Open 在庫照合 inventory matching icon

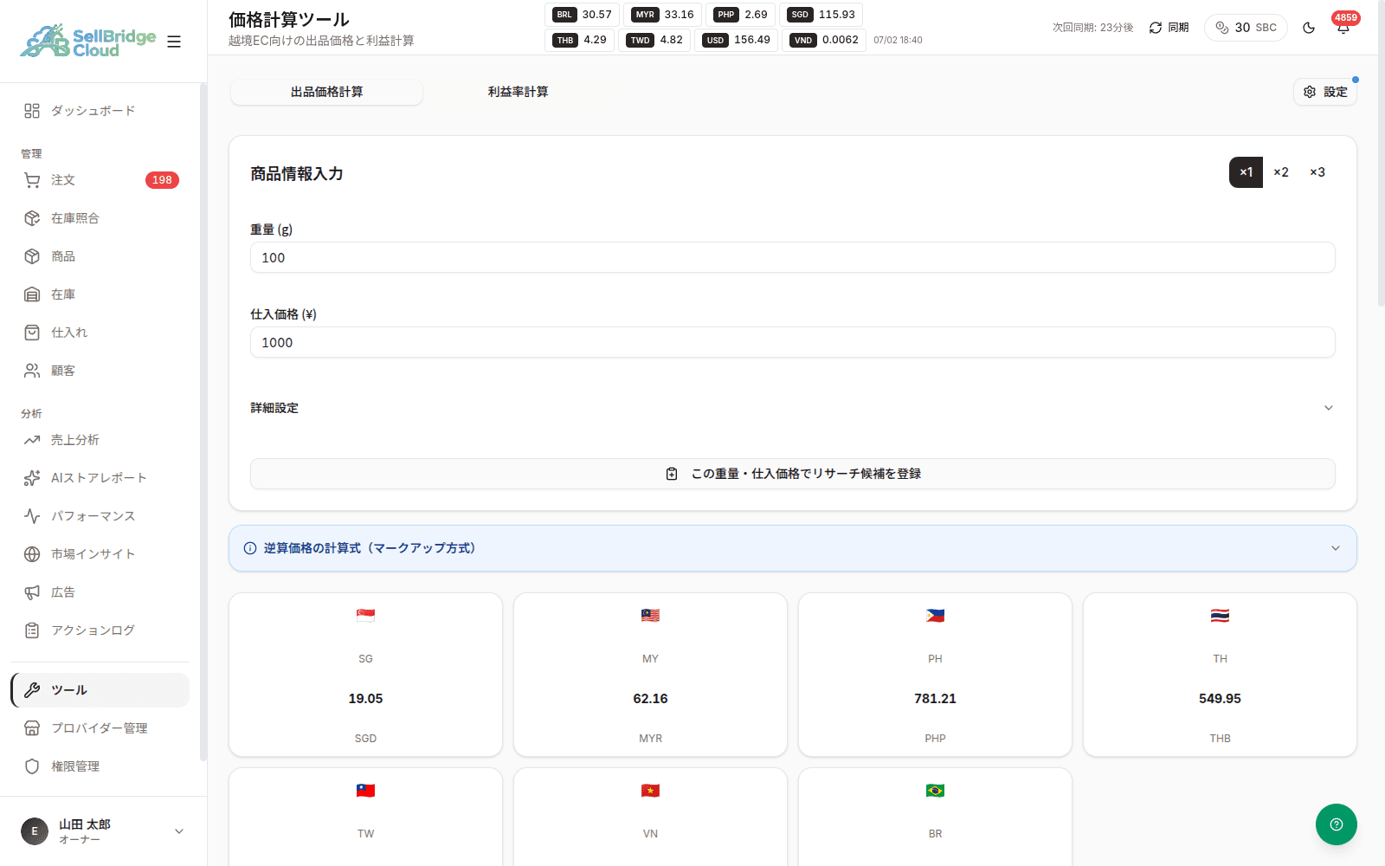32,218
